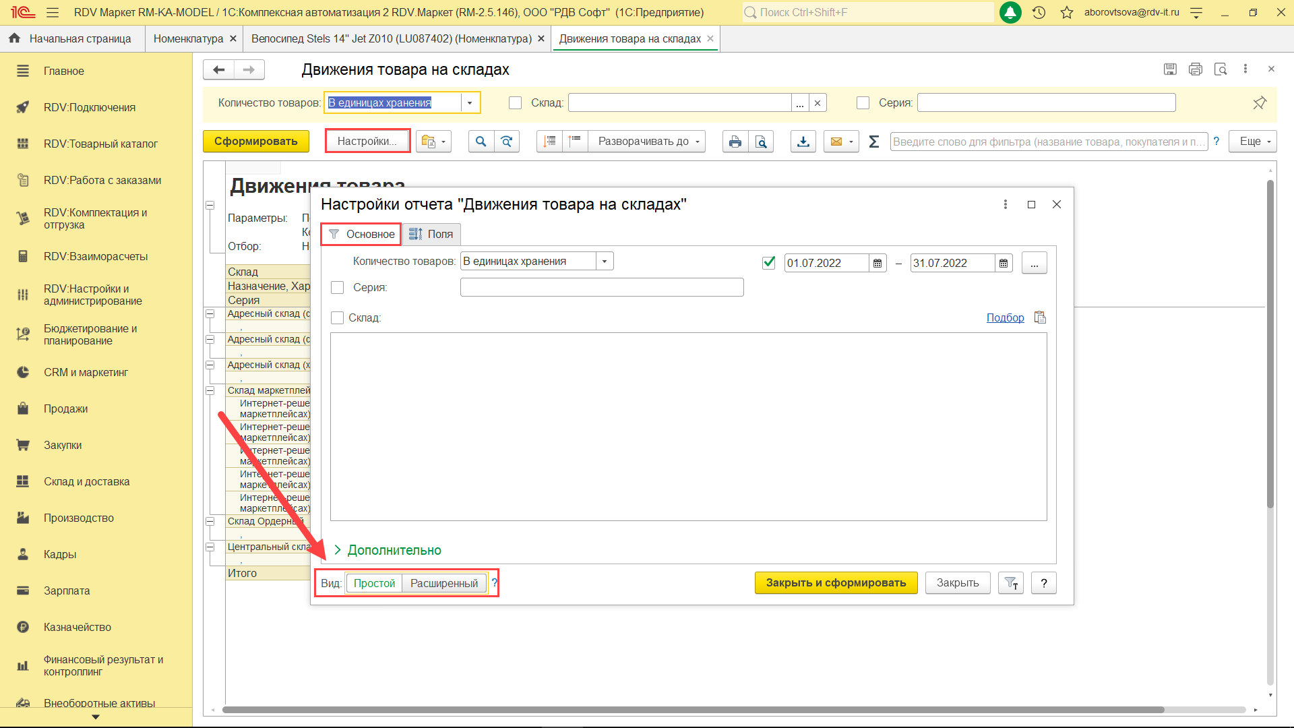The width and height of the screenshot is (1294, 728).
Task: Expand the Дополнительно section
Action: 394,550
